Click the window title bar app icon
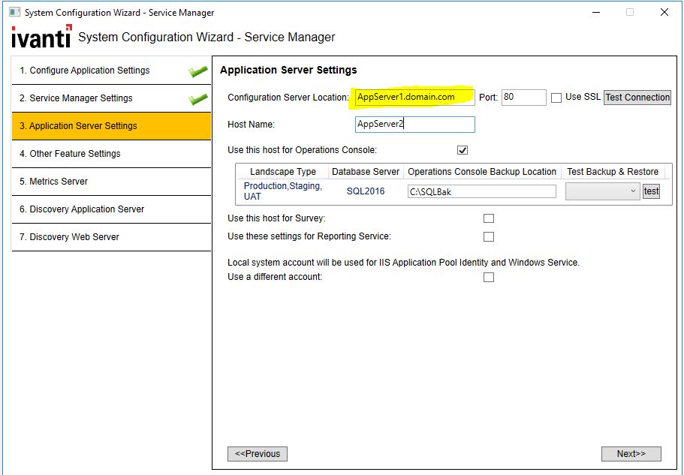Viewport: 684px width, 475px height. click(14, 13)
